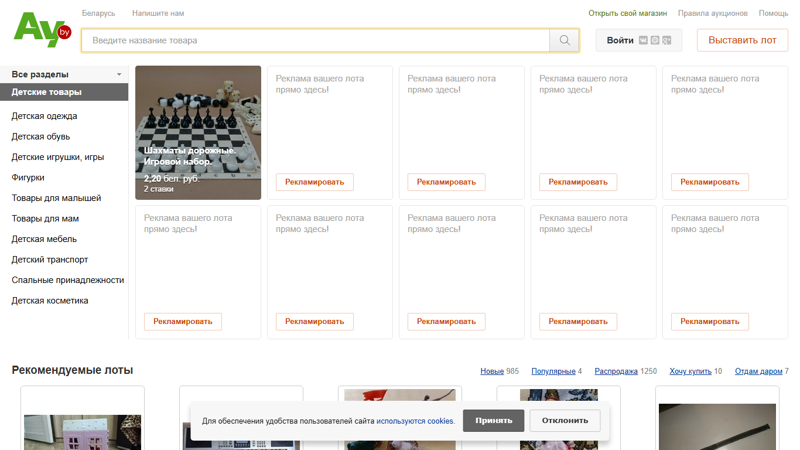This screenshot has height=450, width=800.
Task: Click the Рекомендуемые лоты heading
Action: [x=73, y=370]
